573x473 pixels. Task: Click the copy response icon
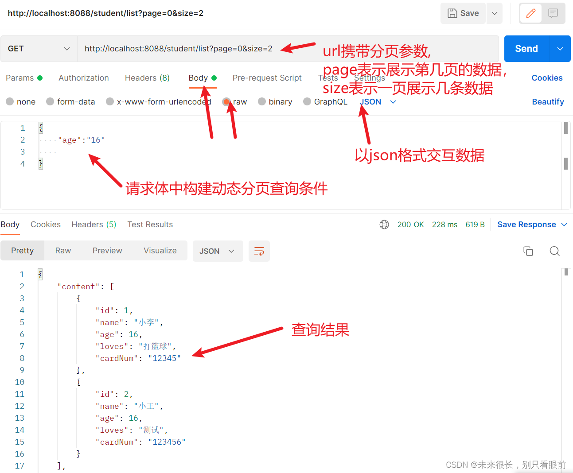[528, 251]
